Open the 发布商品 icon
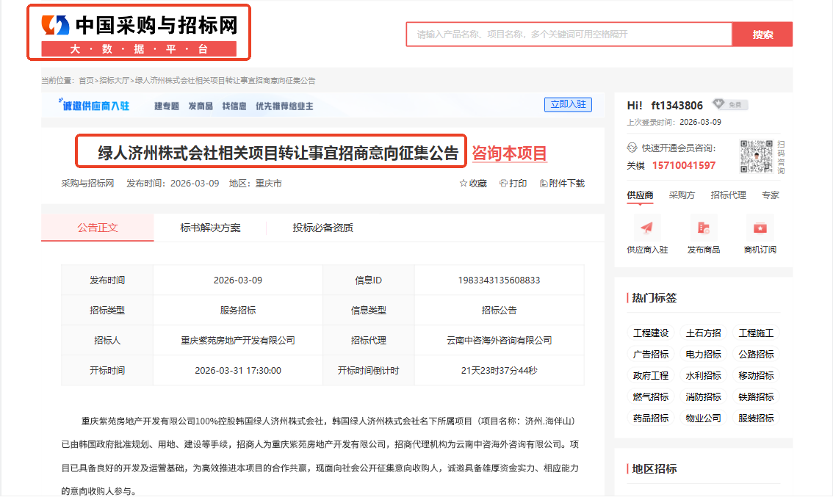The width and height of the screenshot is (833, 500). coord(703,227)
